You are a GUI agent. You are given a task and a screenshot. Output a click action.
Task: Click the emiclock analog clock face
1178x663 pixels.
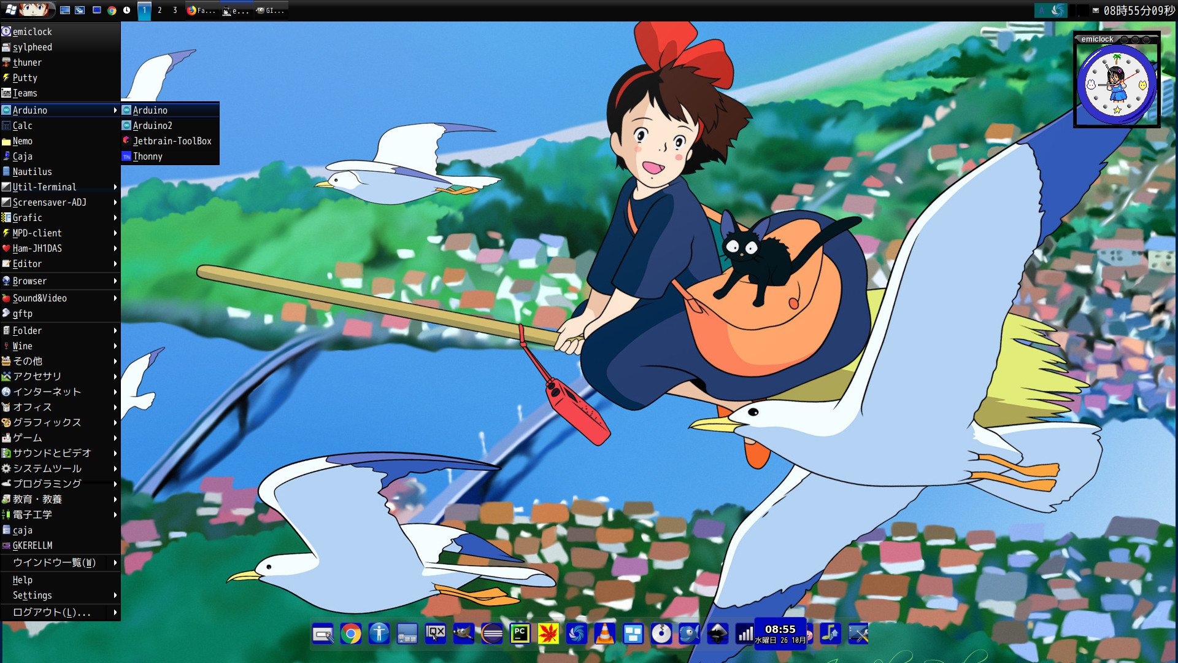point(1117,85)
